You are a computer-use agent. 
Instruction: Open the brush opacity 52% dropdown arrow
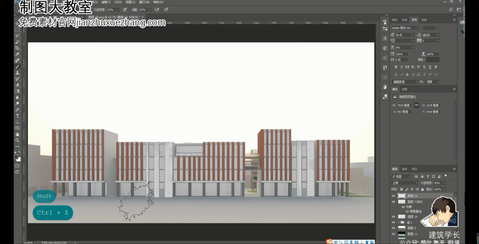click(x=118, y=10)
